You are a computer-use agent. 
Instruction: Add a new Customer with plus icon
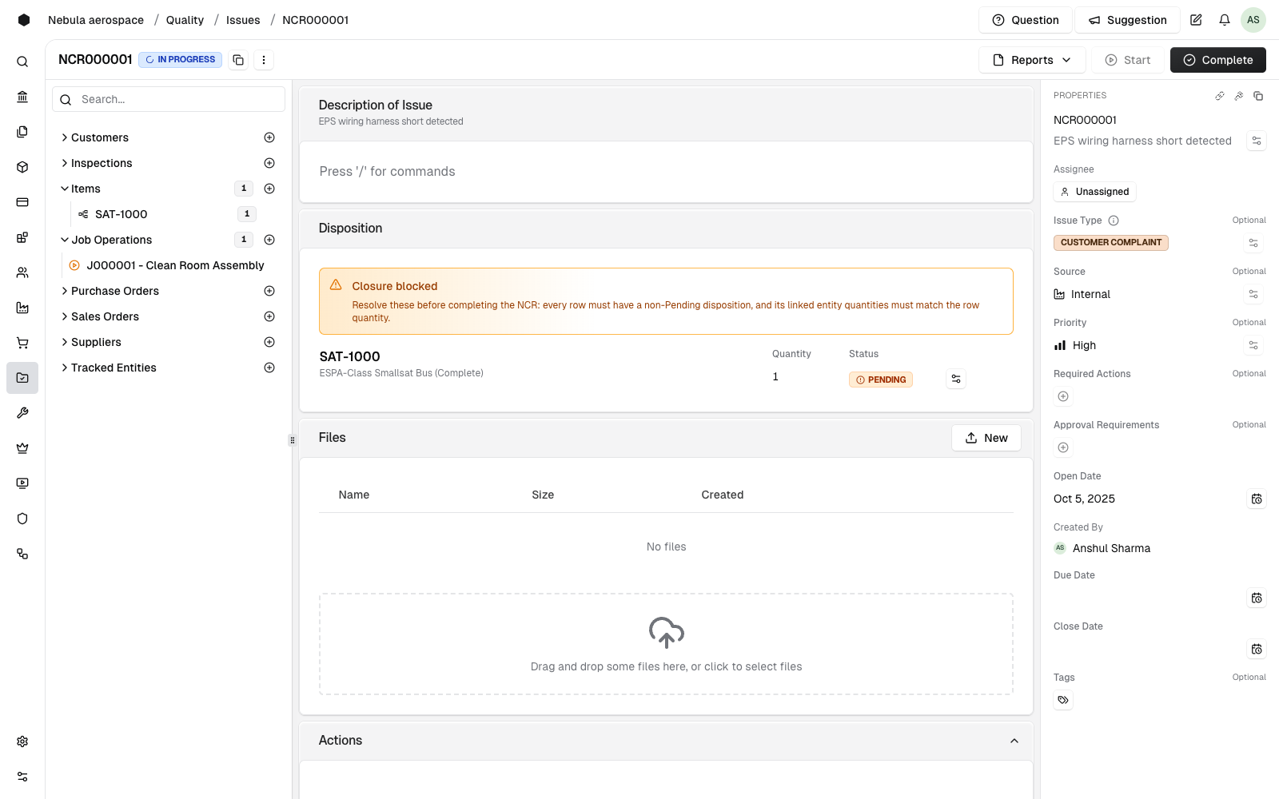(269, 137)
